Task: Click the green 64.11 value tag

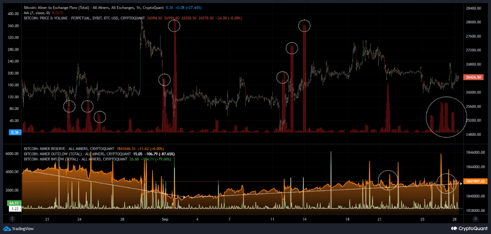Action: (13, 203)
